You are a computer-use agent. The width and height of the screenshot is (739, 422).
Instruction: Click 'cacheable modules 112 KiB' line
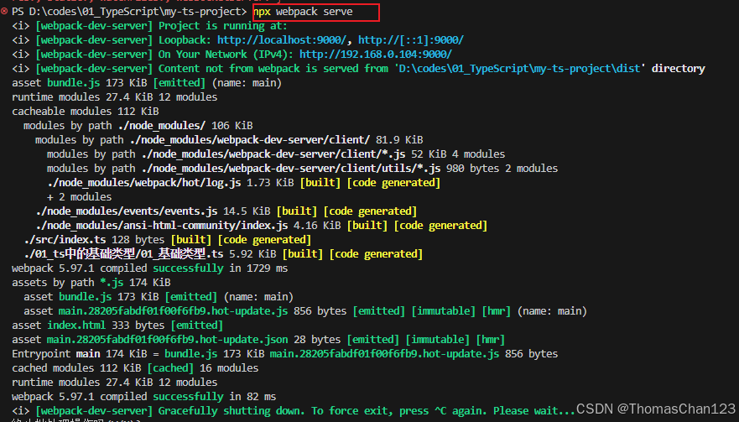point(86,112)
